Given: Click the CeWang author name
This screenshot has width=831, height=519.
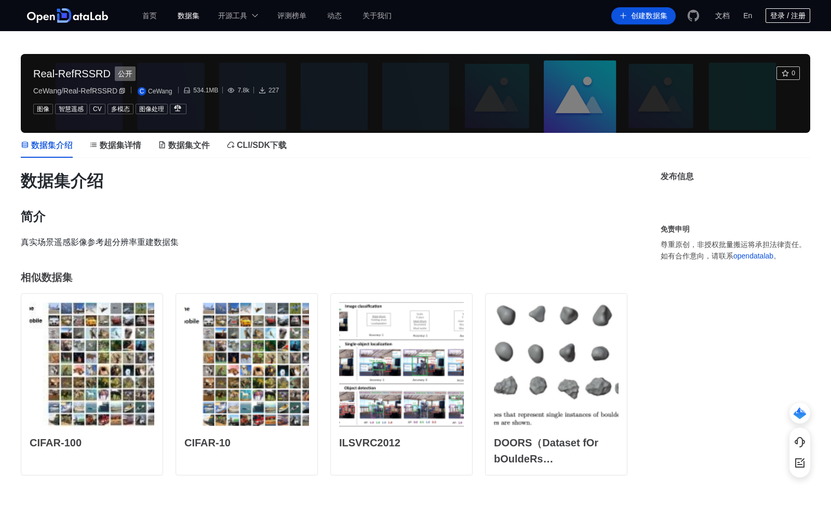Looking at the screenshot, I should tap(160, 91).
